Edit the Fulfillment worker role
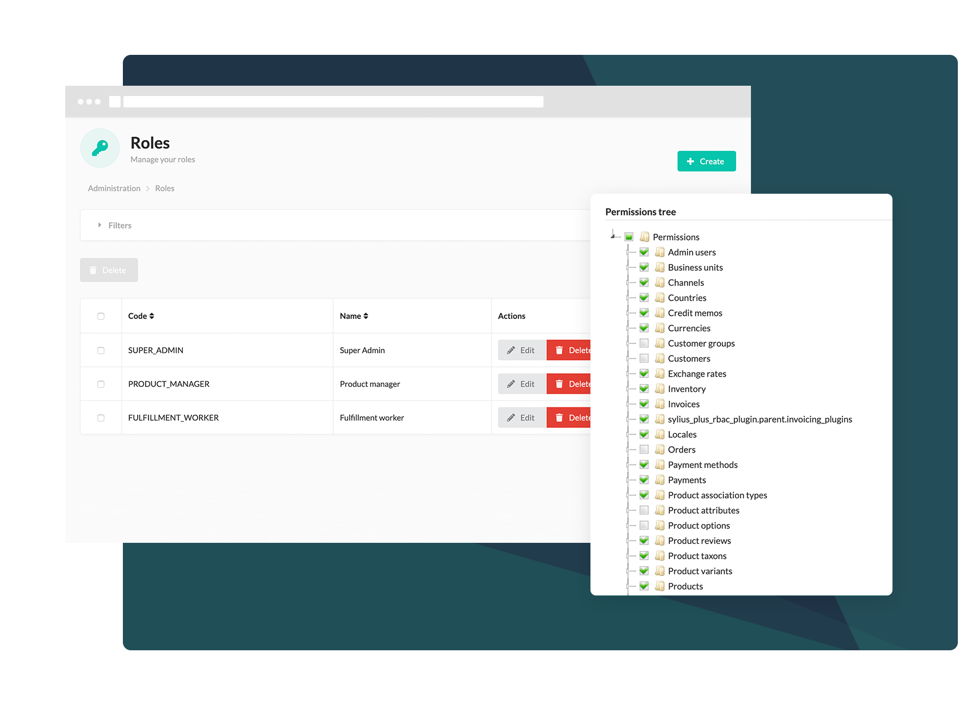975x716 pixels. coord(521,418)
